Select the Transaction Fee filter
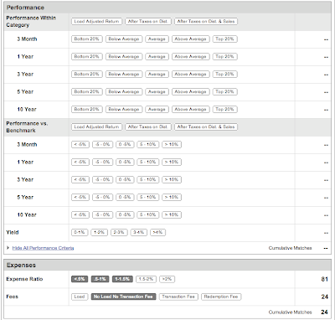This screenshot has height=320, width=335. pos(178,297)
